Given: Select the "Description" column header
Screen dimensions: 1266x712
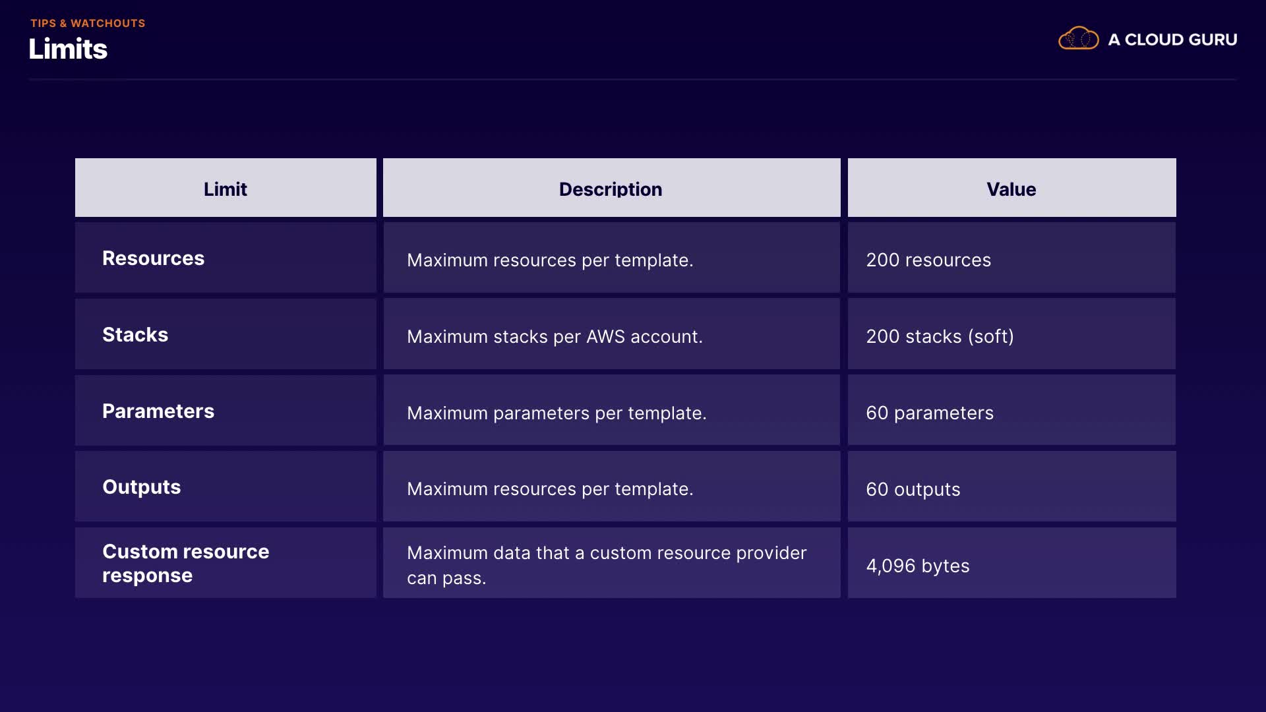Looking at the screenshot, I should coord(611,189).
